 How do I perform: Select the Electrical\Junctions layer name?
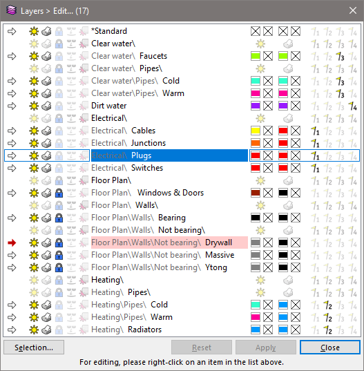[128, 143]
